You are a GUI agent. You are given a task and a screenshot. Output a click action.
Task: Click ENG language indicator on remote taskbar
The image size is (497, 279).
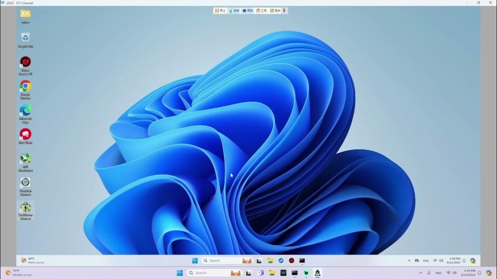(426, 261)
